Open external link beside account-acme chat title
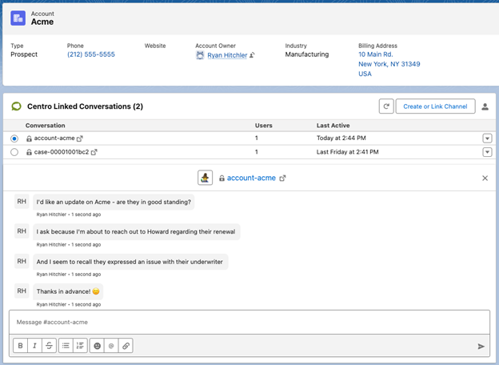The image size is (499, 365). 282,178
